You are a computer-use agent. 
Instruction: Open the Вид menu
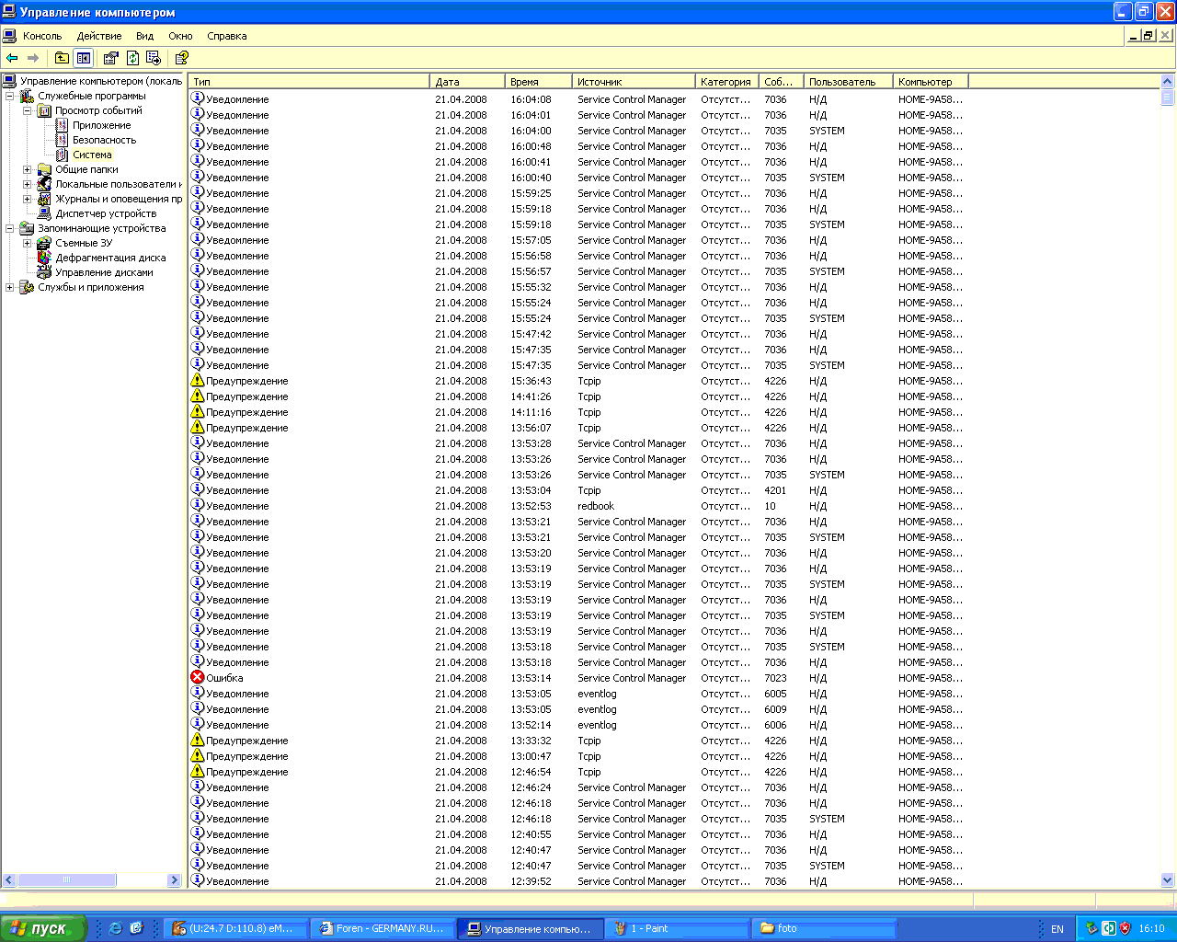[x=144, y=36]
